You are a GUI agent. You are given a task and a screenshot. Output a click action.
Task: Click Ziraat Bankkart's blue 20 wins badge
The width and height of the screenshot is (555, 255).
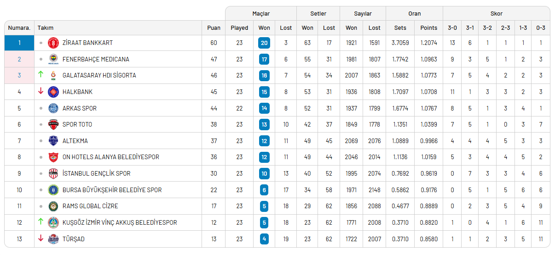264,43
